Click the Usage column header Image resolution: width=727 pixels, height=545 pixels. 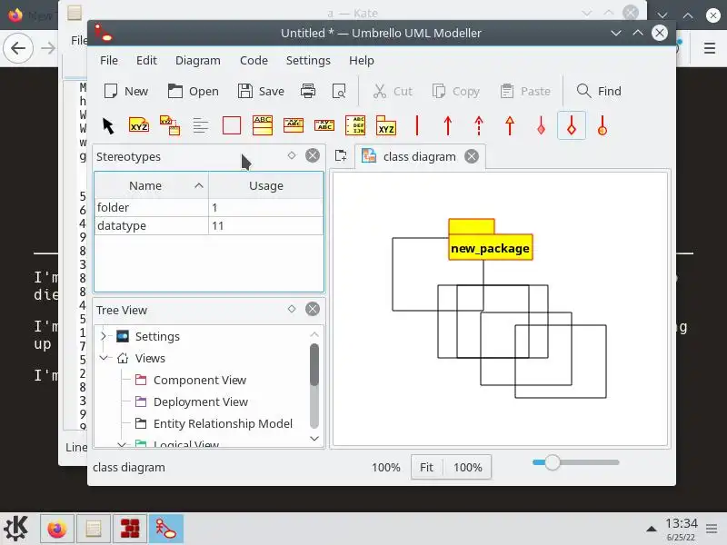266,185
